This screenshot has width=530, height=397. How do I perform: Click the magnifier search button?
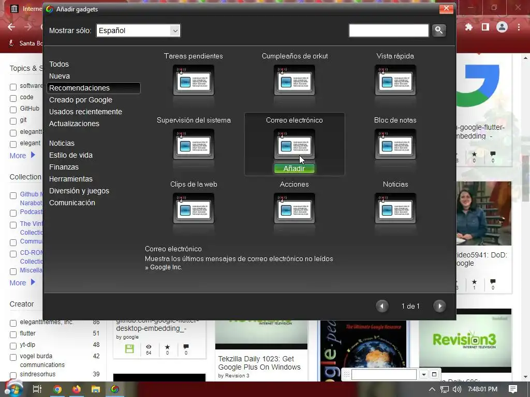pos(439,30)
